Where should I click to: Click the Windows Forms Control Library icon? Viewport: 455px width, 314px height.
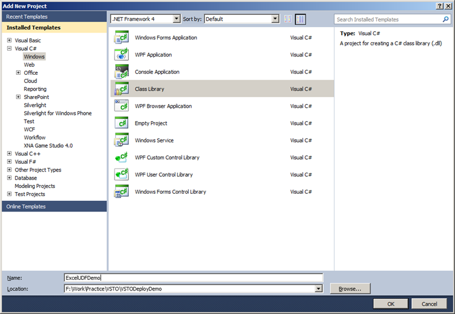coord(122,191)
